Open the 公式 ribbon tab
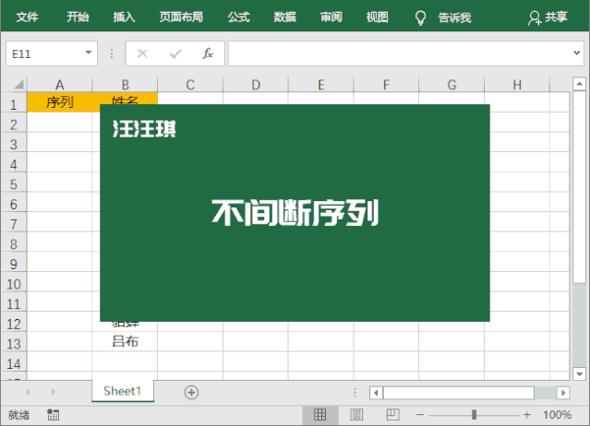The image size is (590, 426). tap(238, 18)
